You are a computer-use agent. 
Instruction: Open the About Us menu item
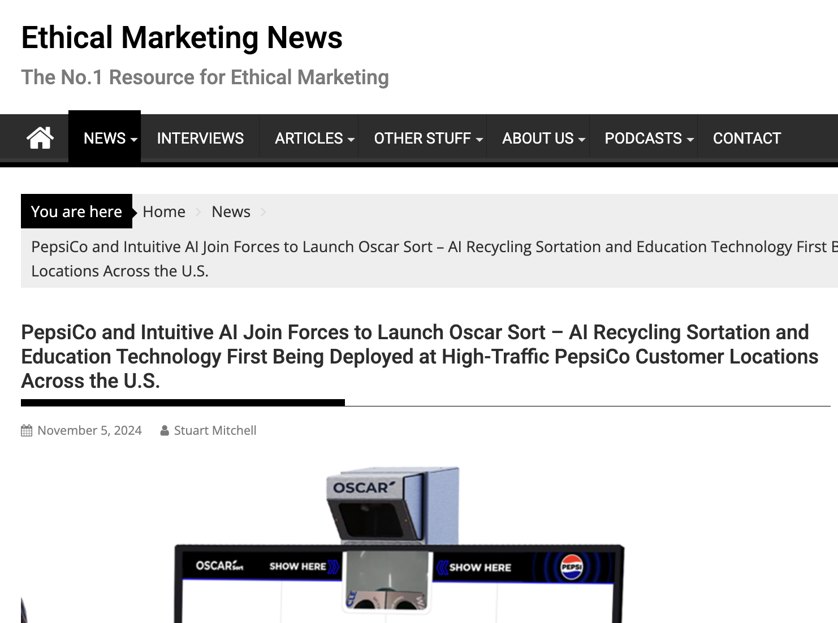pos(538,138)
